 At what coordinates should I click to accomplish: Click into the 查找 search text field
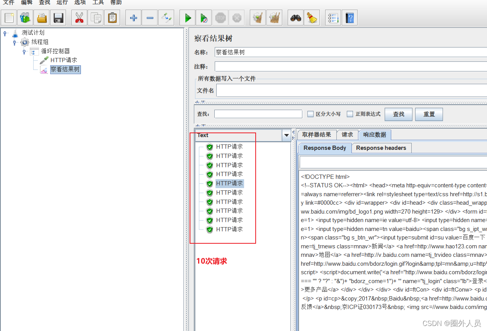point(258,114)
